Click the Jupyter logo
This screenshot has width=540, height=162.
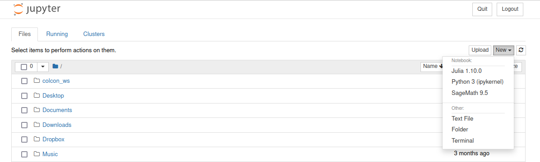pos(37,9)
